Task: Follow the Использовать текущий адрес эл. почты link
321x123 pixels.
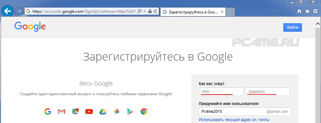Action: (x=234, y=120)
